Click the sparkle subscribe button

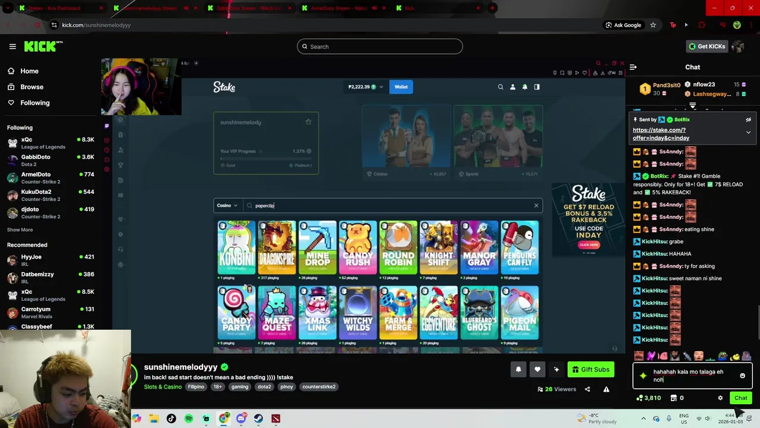pyautogui.click(x=556, y=369)
